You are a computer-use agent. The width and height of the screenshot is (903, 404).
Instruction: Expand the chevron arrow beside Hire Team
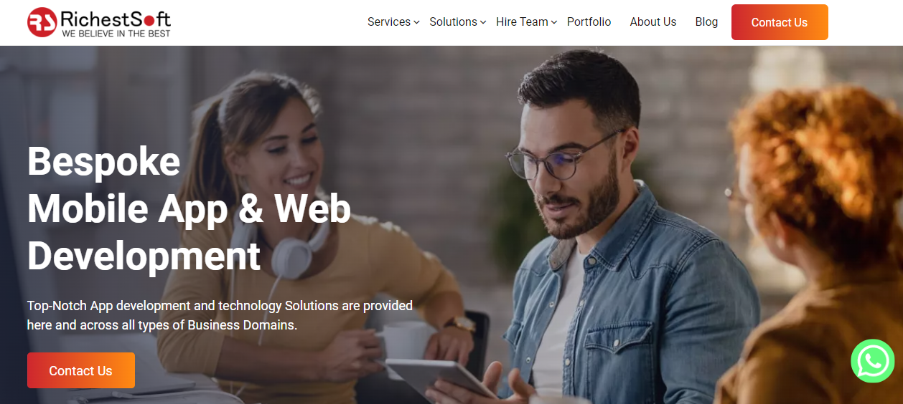point(554,23)
